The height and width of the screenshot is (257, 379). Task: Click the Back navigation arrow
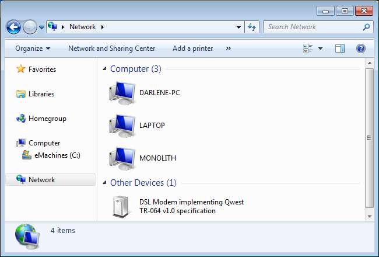point(14,27)
